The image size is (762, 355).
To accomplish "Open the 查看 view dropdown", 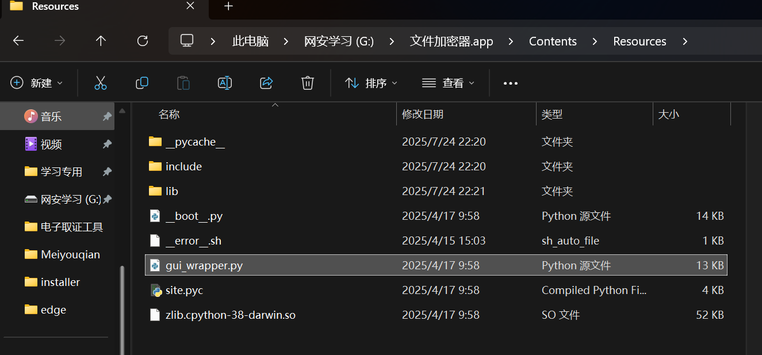I will click(x=449, y=83).
